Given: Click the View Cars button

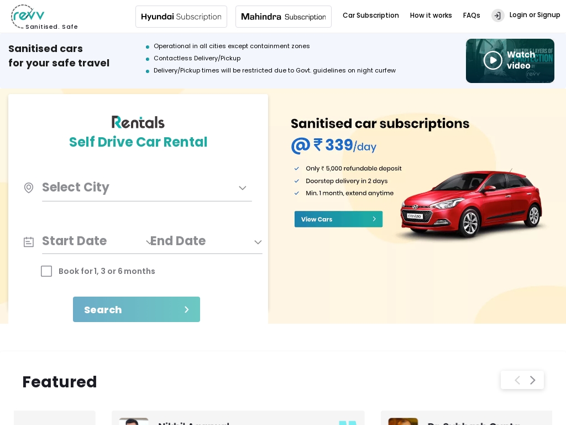Looking at the screenshot, I should tap(339, 219).
